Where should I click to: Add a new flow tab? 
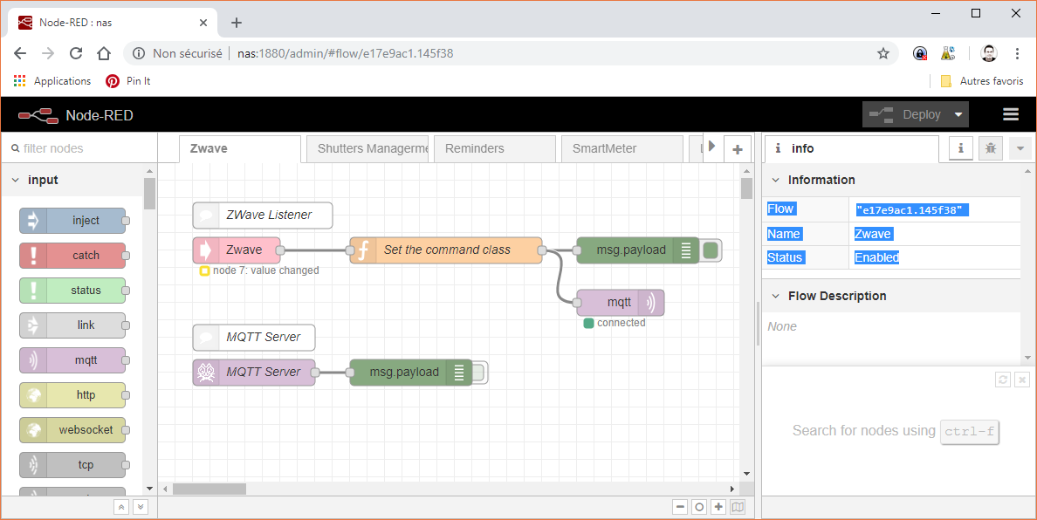738,149
